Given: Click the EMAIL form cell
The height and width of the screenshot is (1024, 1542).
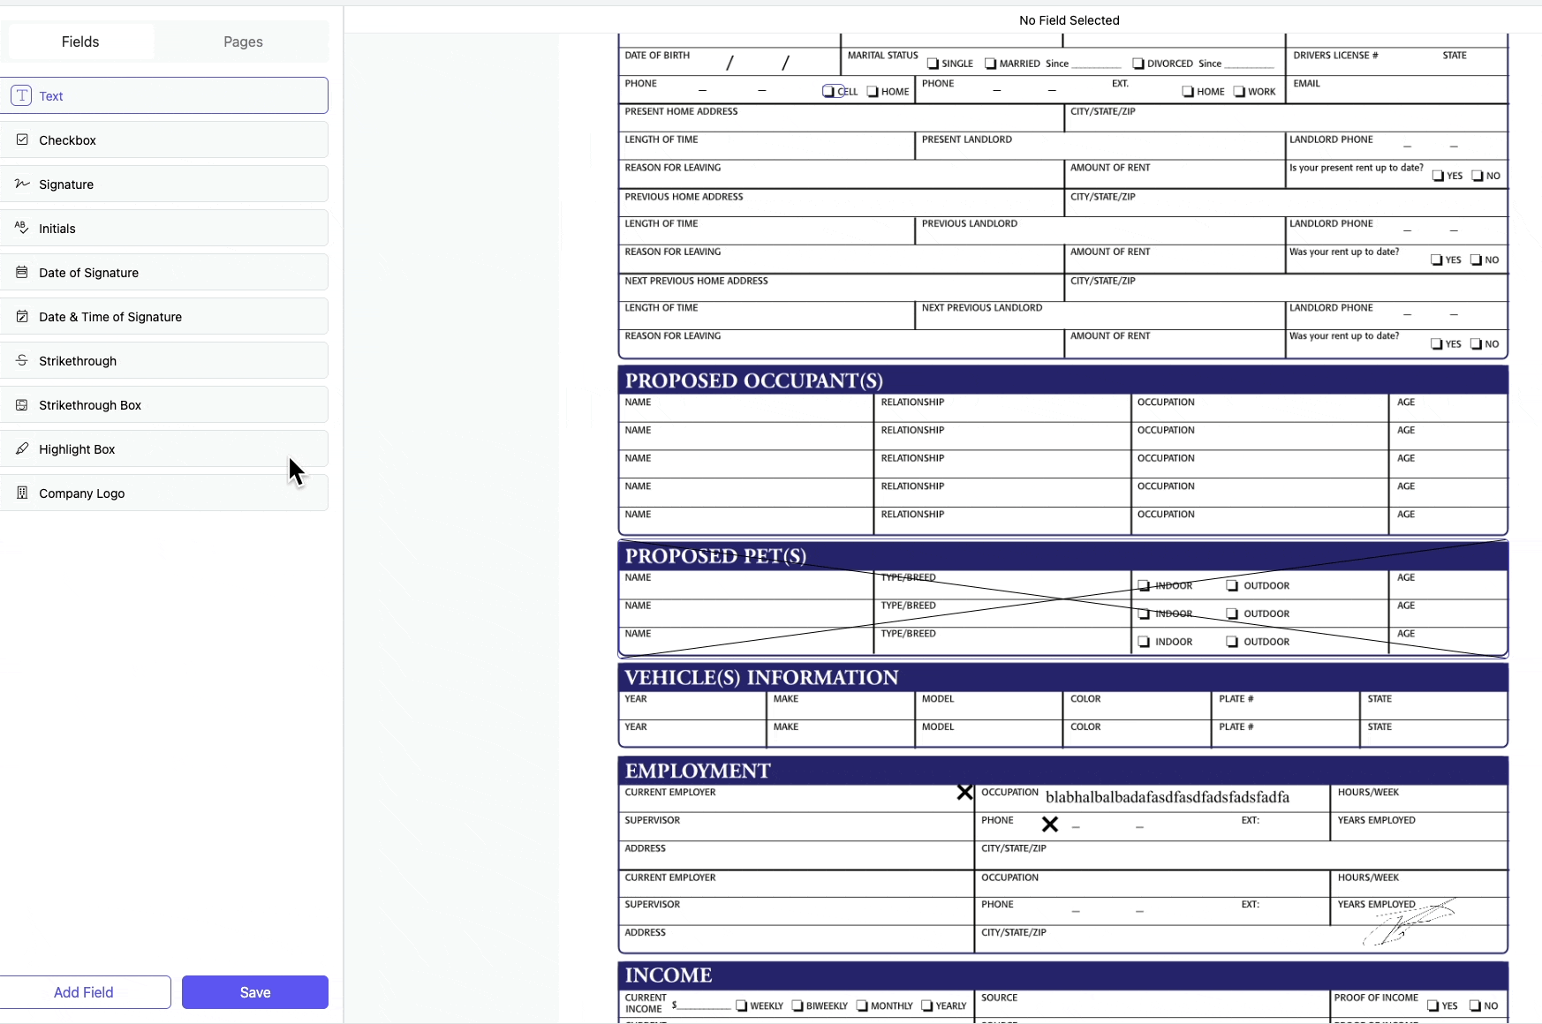Looking at the screenshot, I should click(1397, 90).
